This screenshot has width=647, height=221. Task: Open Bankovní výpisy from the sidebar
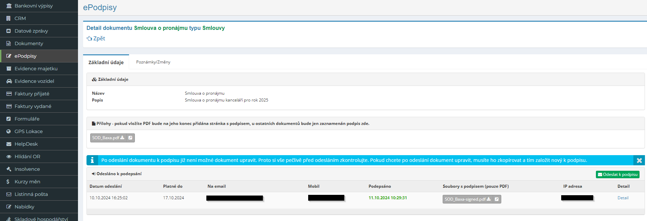coord(33,6)
